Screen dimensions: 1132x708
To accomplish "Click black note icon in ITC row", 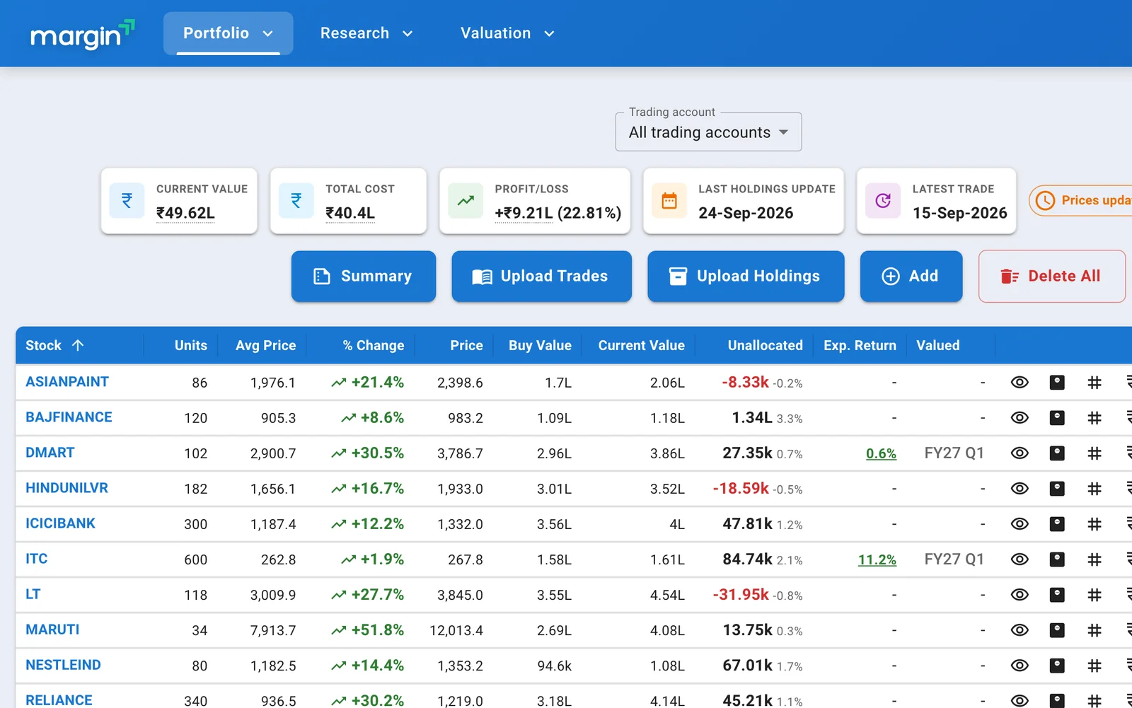I will pyautogui.click(x=1057, y=559).
